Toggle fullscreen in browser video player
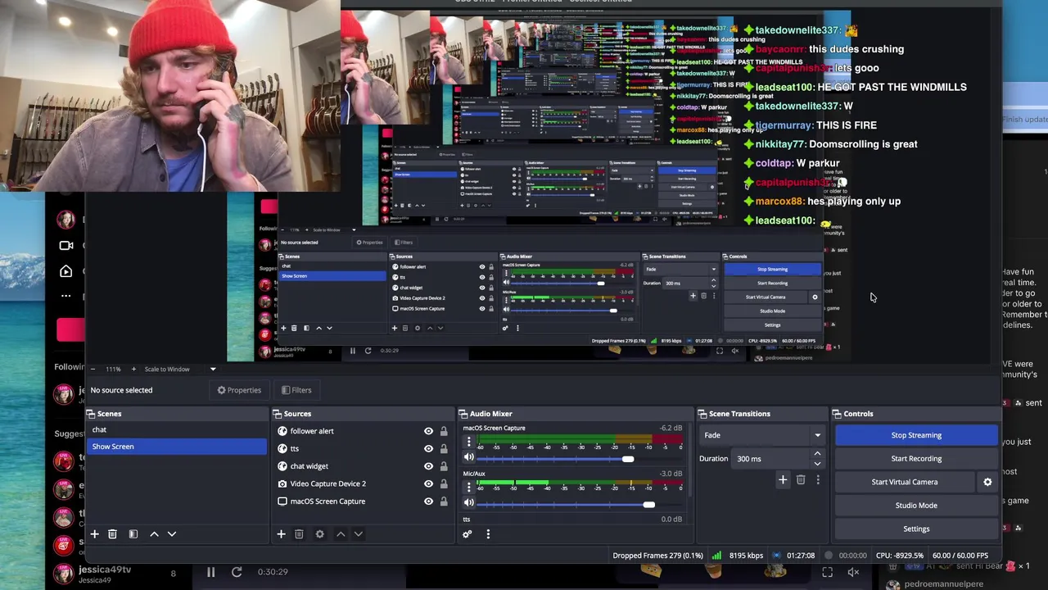Image resolution: width=1048 pixels, height=590 pixels. coord(828,572)
